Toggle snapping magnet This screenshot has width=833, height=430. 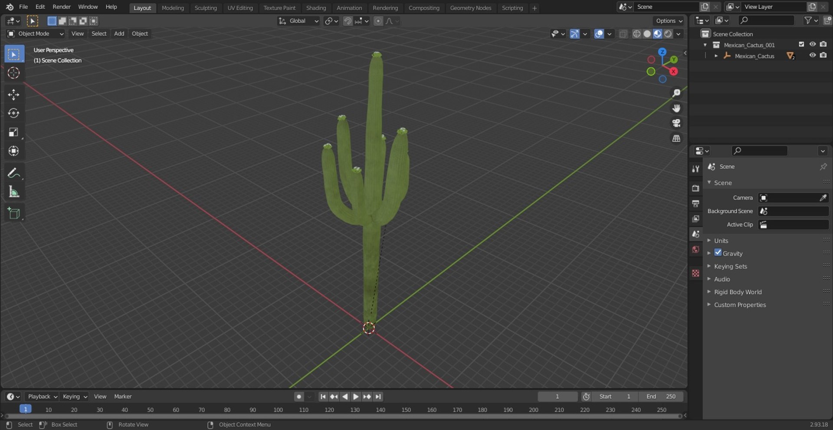coord(348,21)
